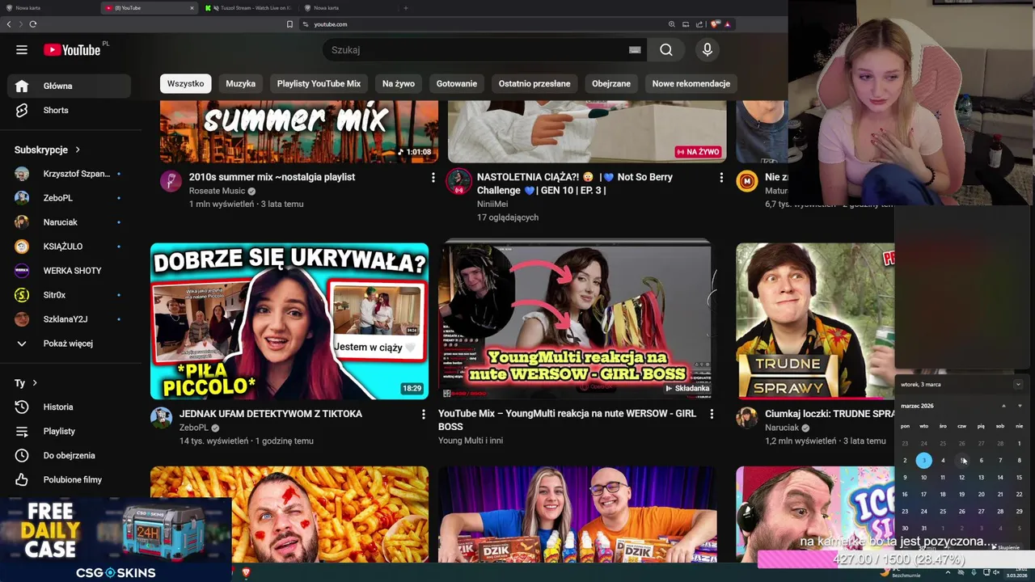Screen dimensions: 1035x582
Task: Select Playlisty YouTube Mix chip
Action: [319, 83]
